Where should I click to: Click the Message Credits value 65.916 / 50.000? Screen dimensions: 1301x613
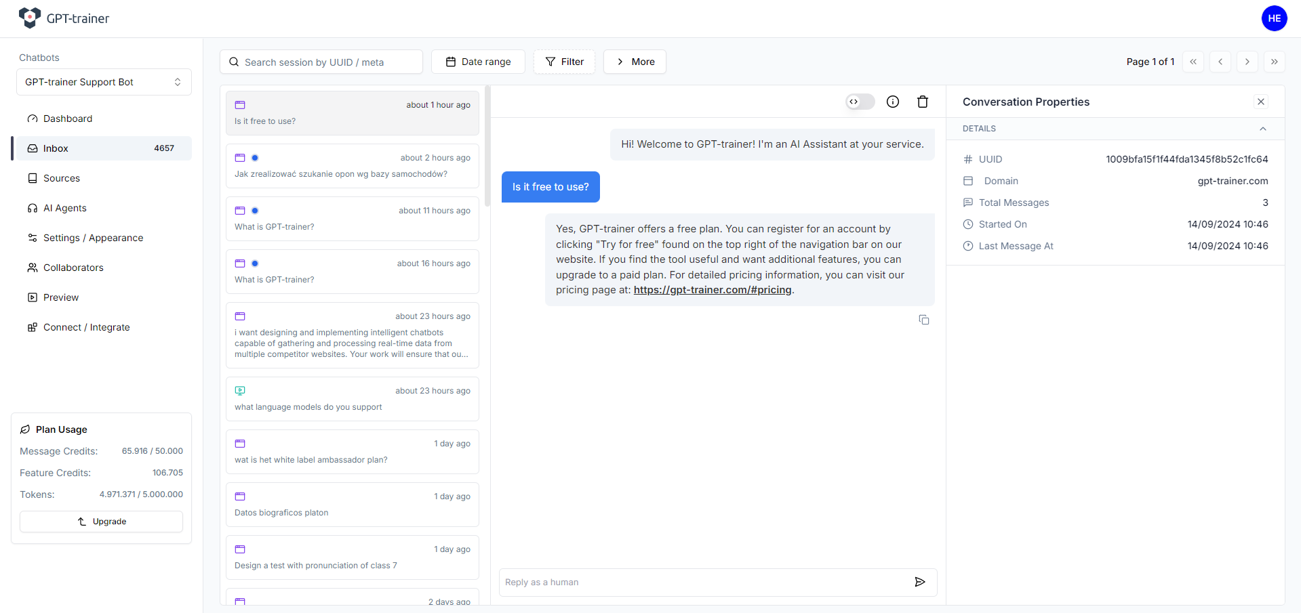[153, 451]
